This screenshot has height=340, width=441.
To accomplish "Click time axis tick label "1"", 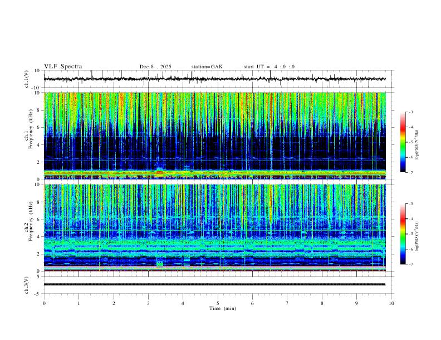I will click(x=79, y=303).
